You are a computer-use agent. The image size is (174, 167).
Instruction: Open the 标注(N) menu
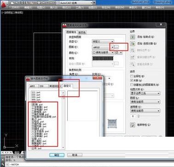pos(106,7)
